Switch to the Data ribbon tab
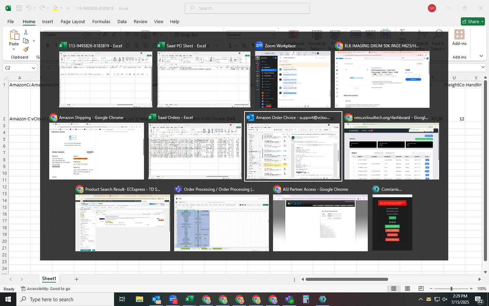 coord(122,21)
